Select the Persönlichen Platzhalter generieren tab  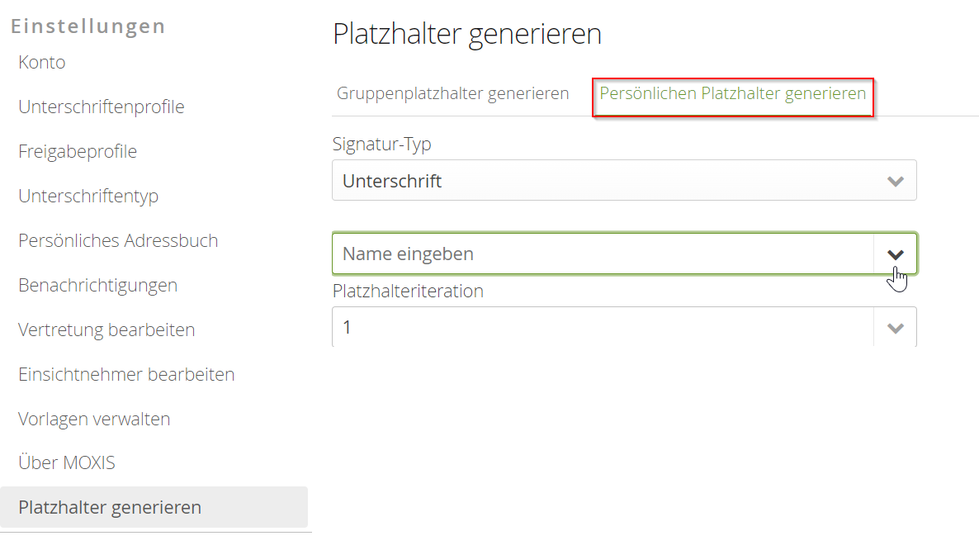[x=731, y=93]
